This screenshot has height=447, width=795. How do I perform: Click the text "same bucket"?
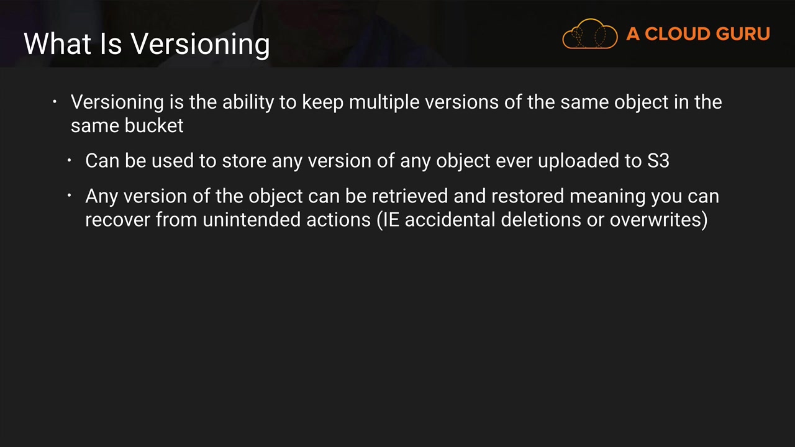pyautogui.click(x=127, y=125)
